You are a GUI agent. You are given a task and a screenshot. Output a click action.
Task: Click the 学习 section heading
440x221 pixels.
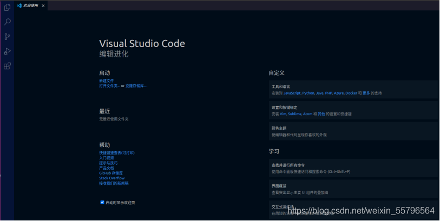point(274,151)
